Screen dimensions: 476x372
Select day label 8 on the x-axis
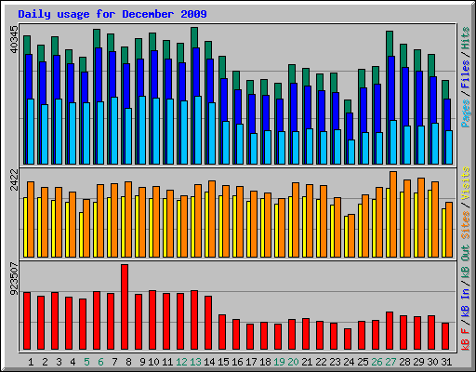pyautogui.click(x=128, y=362)
